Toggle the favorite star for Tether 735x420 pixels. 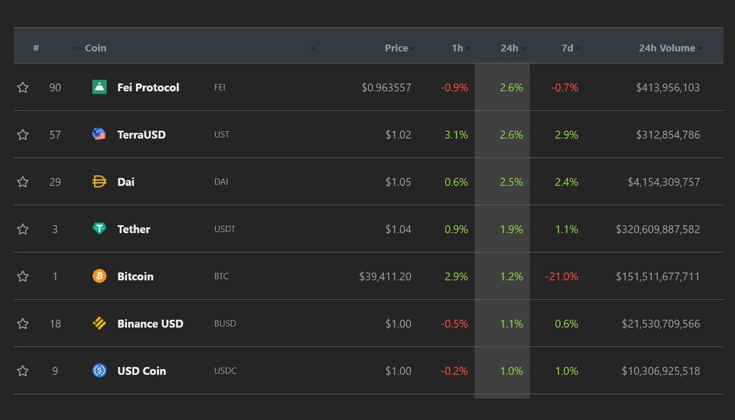[x=23, y=229]
